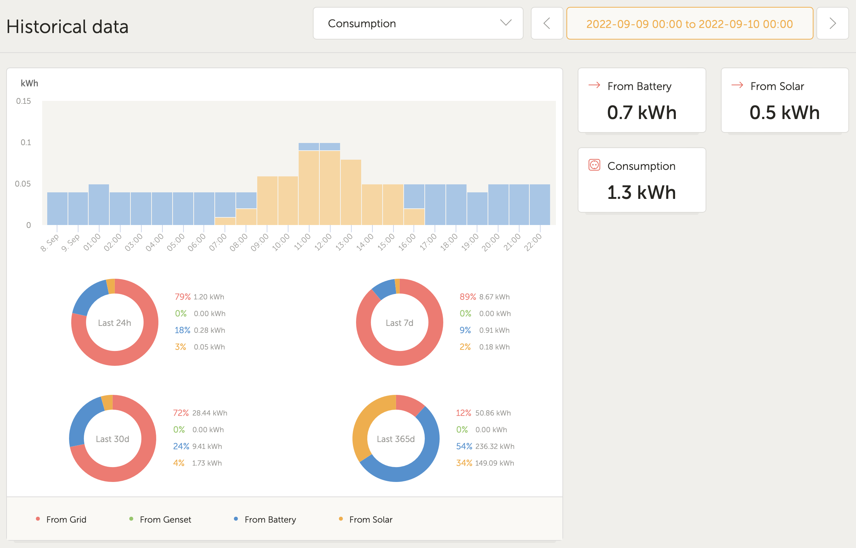Click the next date range arrow
The image size is (856, 548).
832,24
